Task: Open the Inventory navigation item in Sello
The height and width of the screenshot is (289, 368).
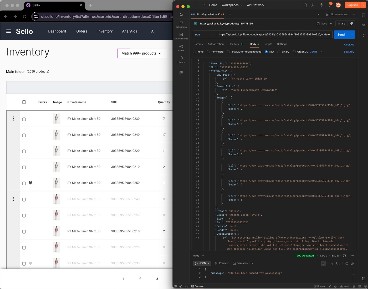Action: [x=105, y=31]
